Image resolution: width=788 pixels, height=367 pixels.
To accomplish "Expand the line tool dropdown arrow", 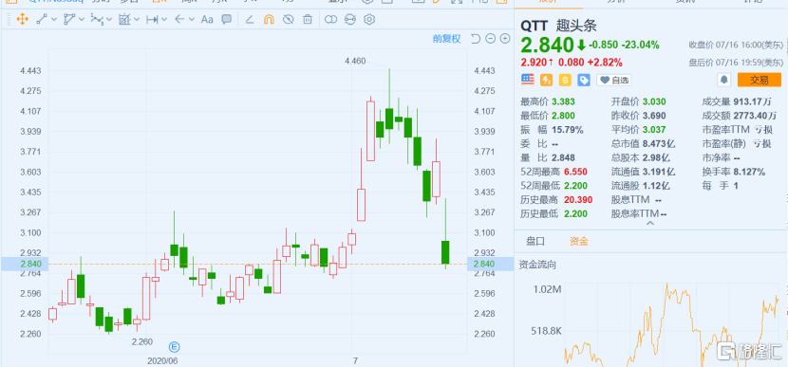I will tap(54, 20).
